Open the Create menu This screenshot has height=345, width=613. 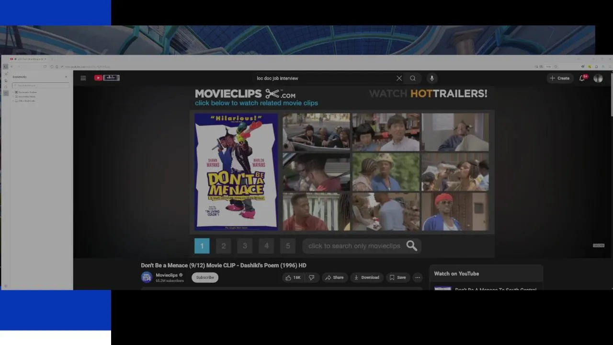(x=559, y=78)
